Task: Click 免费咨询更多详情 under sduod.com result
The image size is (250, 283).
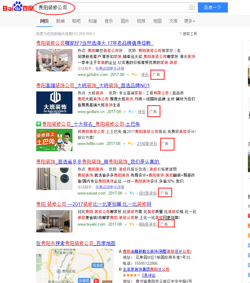Action: click(110, 187)
